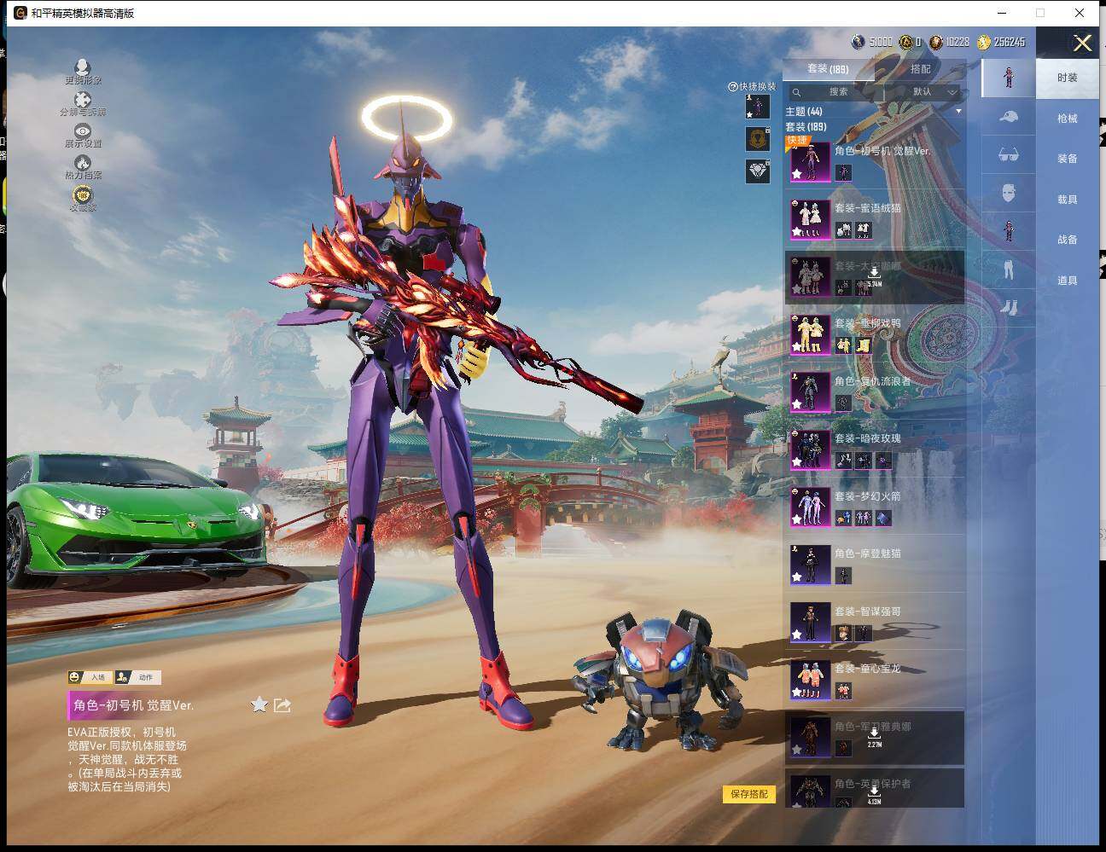This screenshot has height=852, width=1106.
Task: Open the puzzle-piece dismantle icon
Action: coord(83,99)
